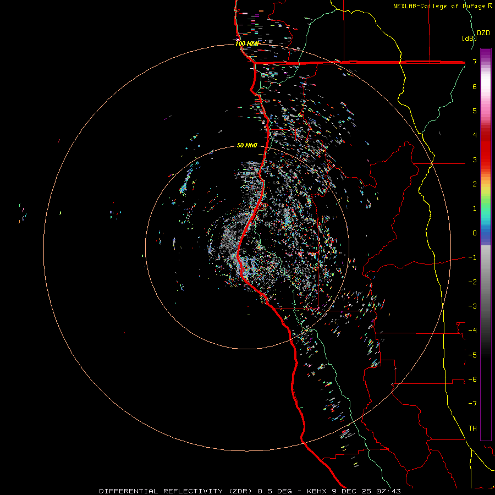Click the TH threshold label on the scale
Screen dimensions: 495x495
[472, 428]
